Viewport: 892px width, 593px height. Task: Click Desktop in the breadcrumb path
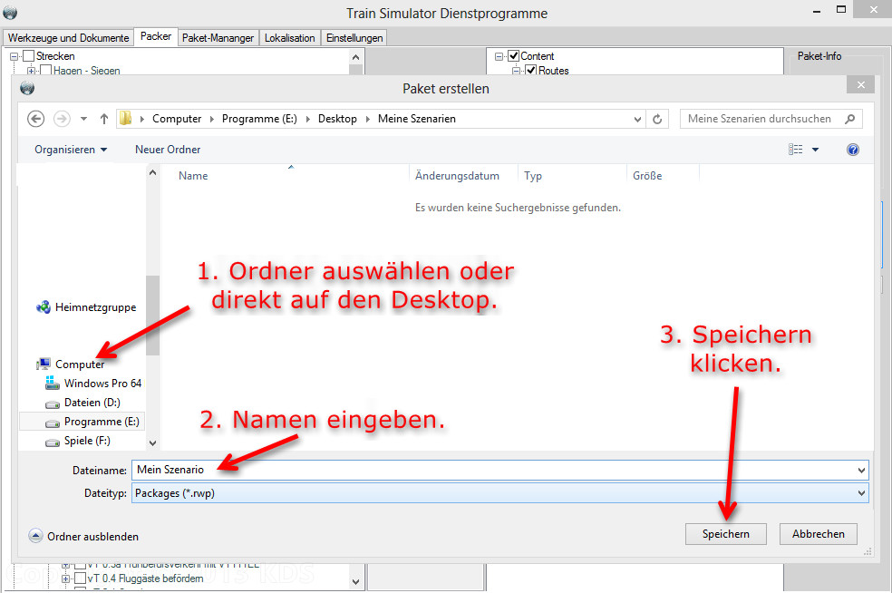pyautogui.click(x=337, y=119)
